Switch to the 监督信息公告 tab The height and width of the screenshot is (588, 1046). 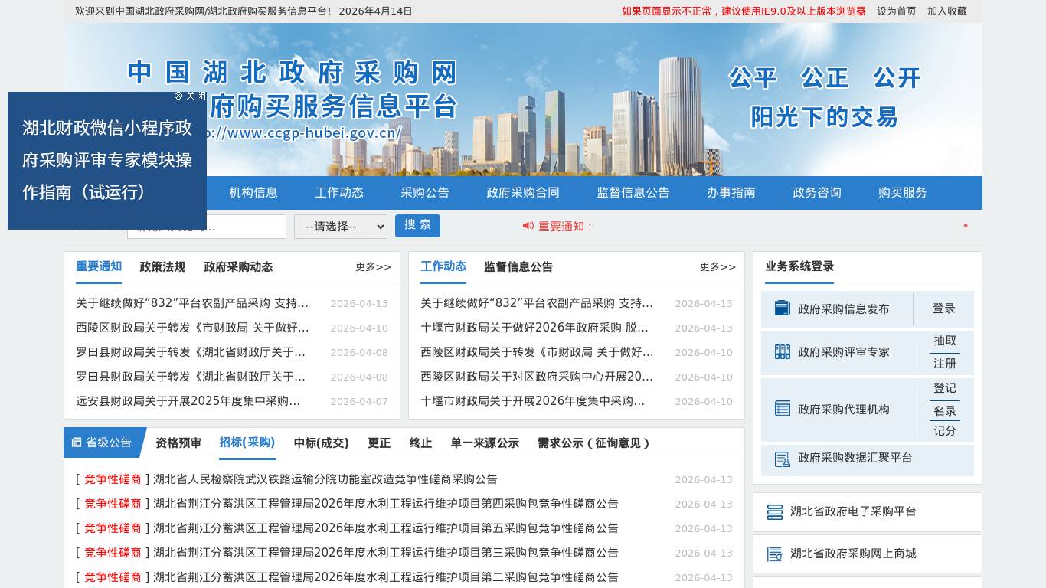coord(518,267)
